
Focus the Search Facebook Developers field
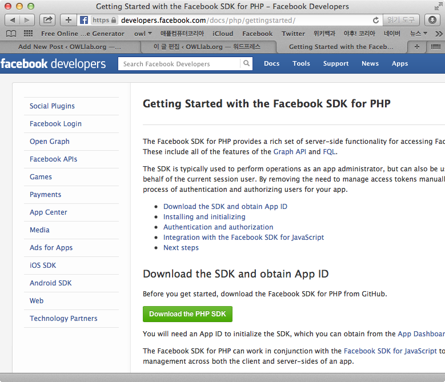[179, 64]
